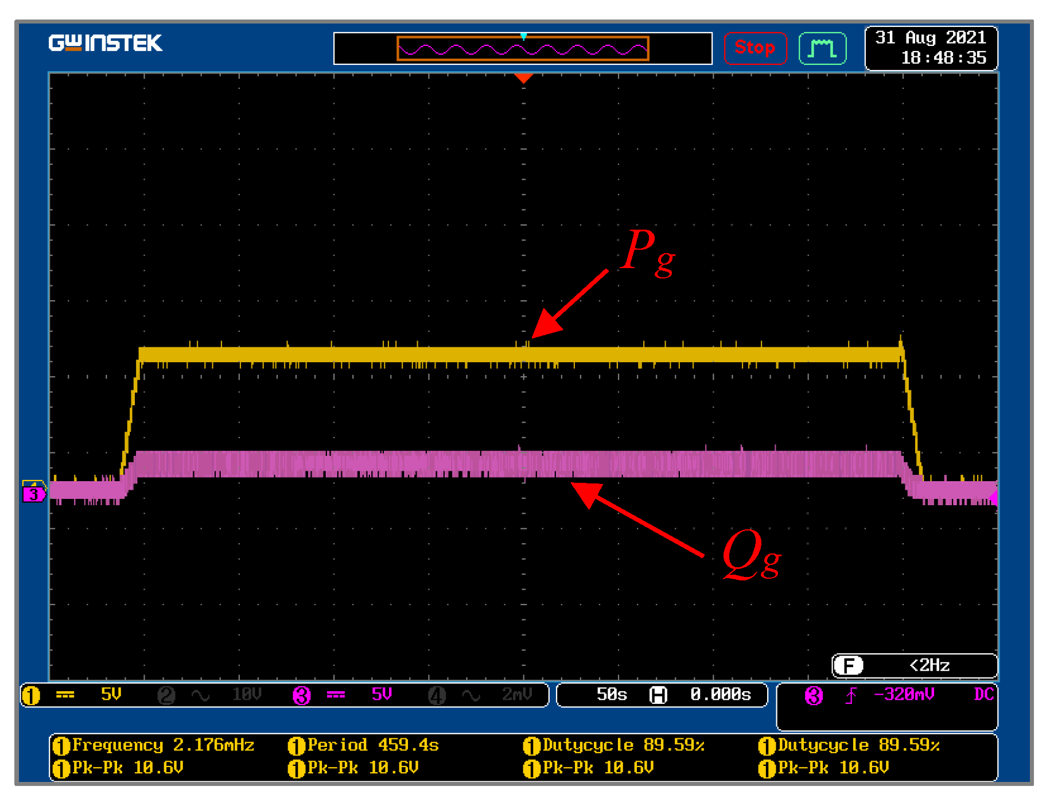This screenshot has width=1050, height=798.
Task: Select the channel 3 ground level marker
Action: tap(33, 492)
